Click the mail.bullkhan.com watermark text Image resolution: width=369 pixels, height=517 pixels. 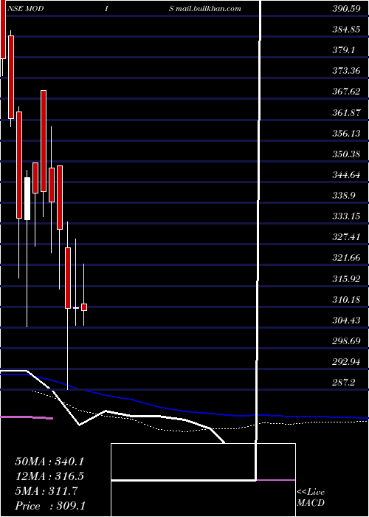pyautogui.click(x=208, y=9)
